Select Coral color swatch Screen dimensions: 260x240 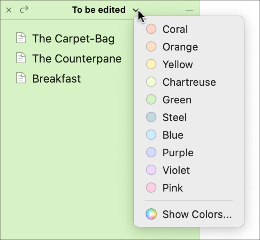[x=151, y=29]
